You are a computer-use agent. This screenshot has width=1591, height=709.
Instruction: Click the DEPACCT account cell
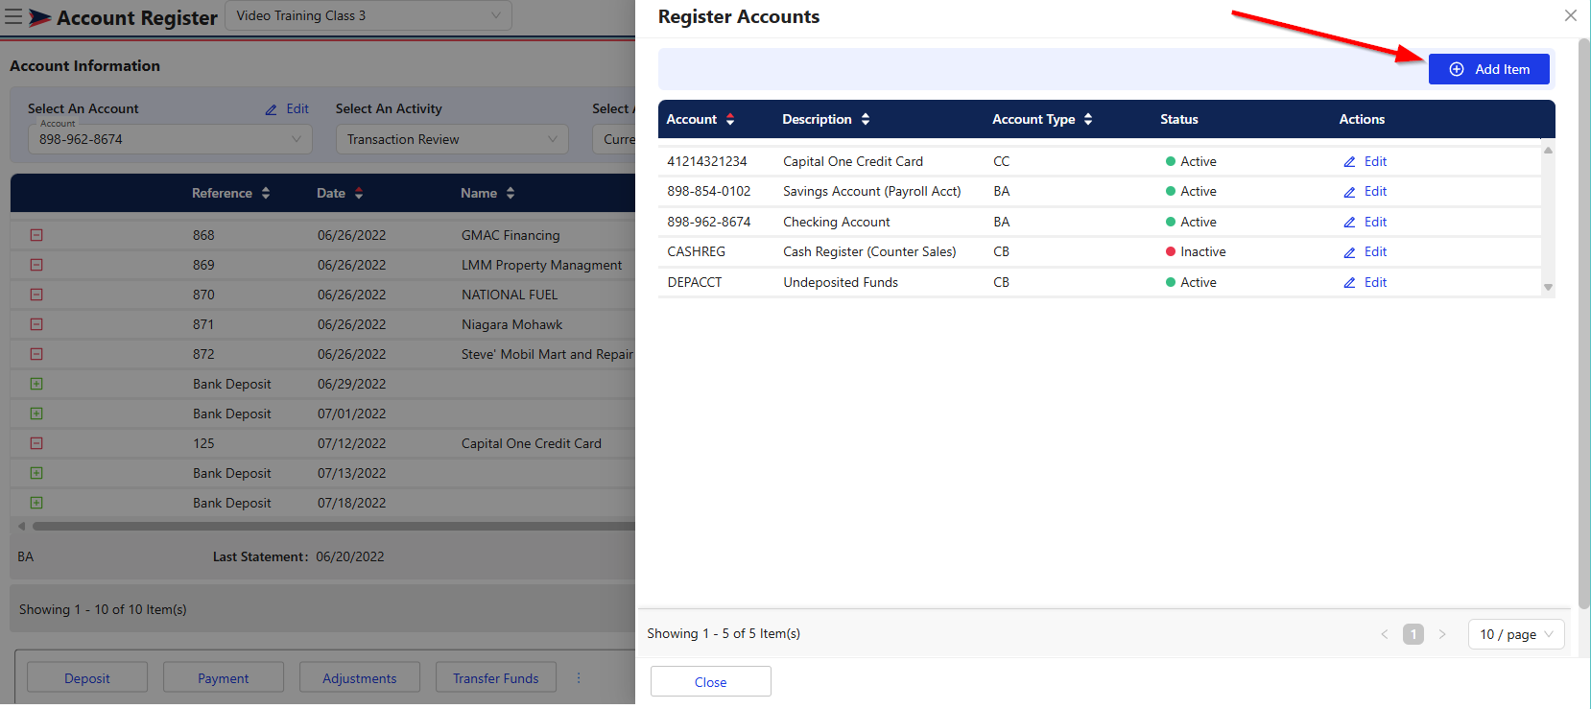[x=695, y=282]
